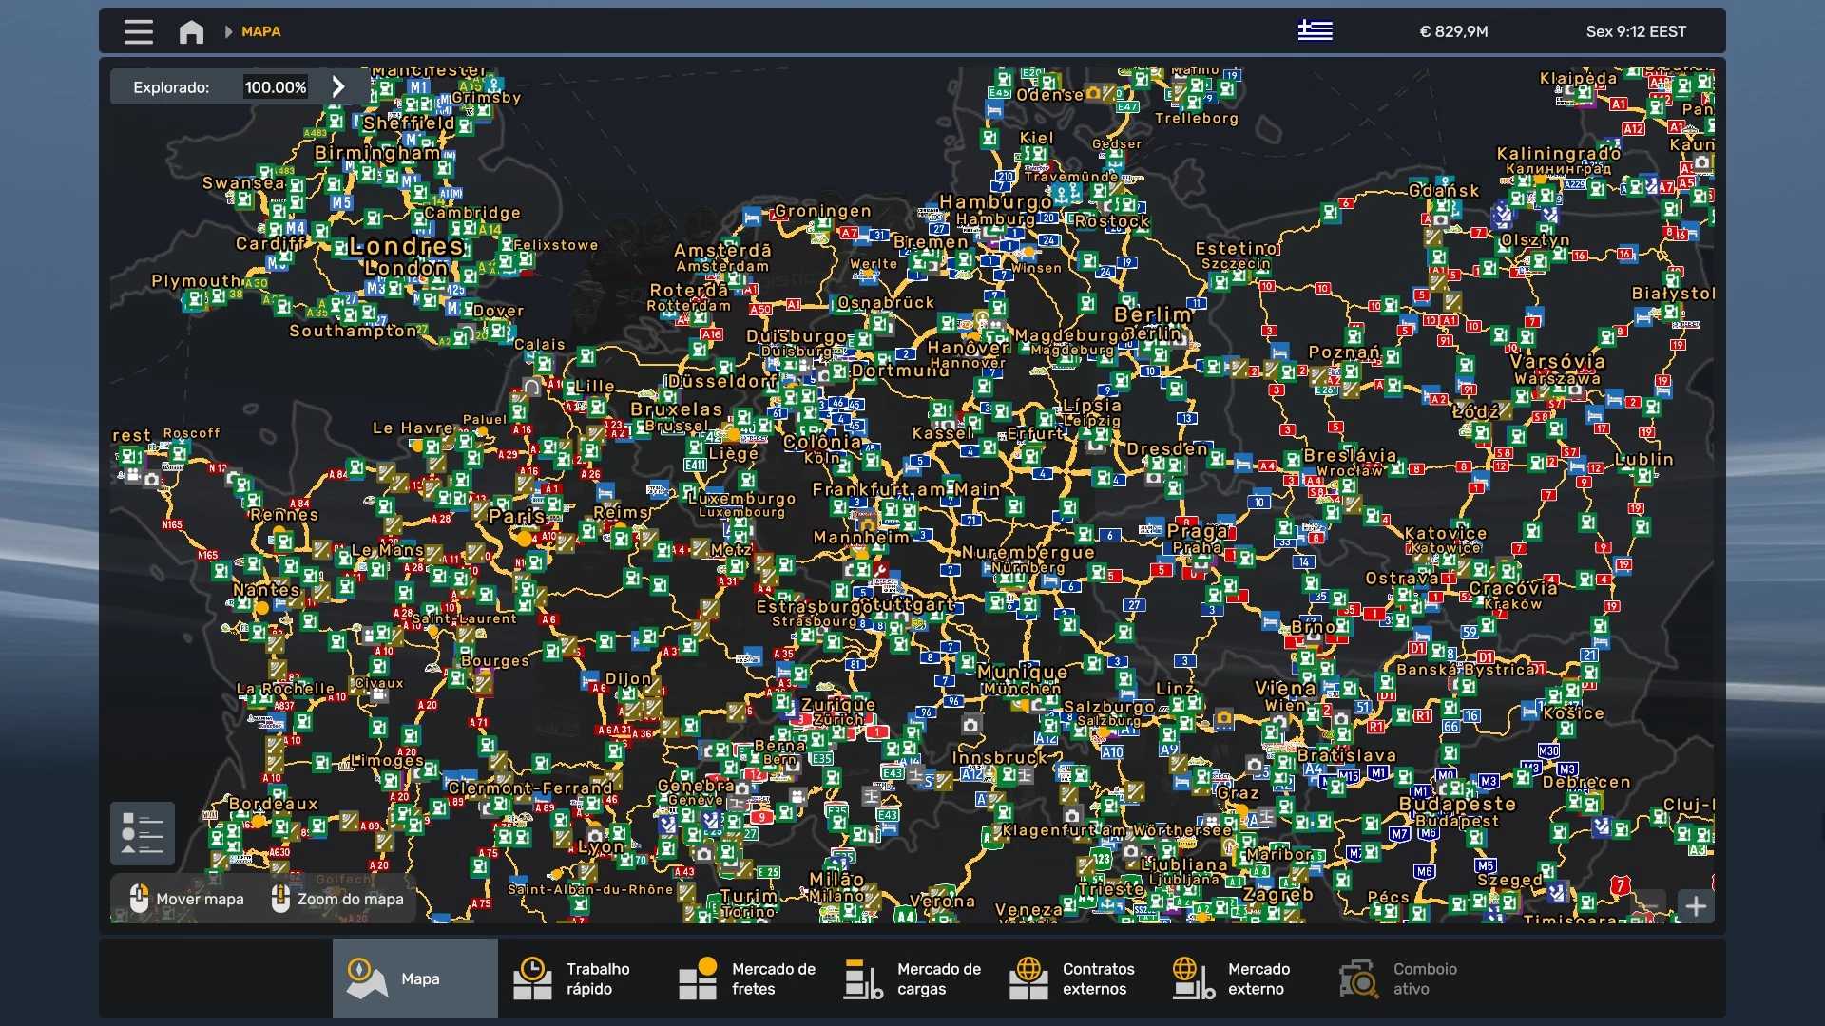This screenshot has width=1825, height=1026.
Task: Click the Greek flag icon
Action: 1315,30
